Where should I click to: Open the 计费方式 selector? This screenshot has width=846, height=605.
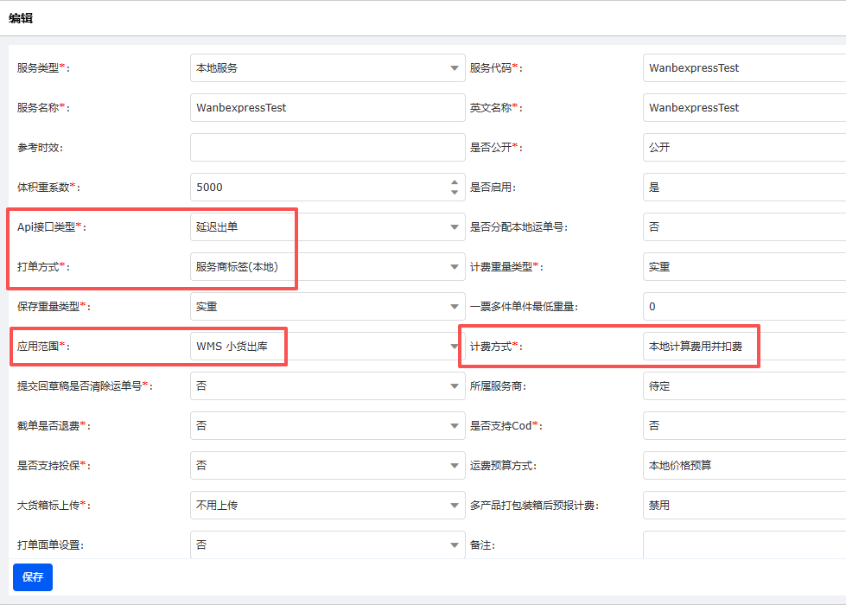[743, 347]
